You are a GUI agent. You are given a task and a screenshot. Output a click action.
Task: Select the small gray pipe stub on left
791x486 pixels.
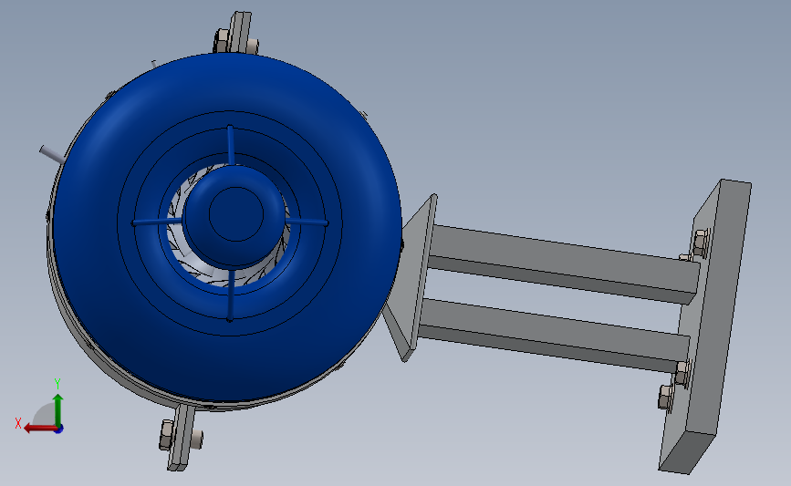[x=52, y=155]
